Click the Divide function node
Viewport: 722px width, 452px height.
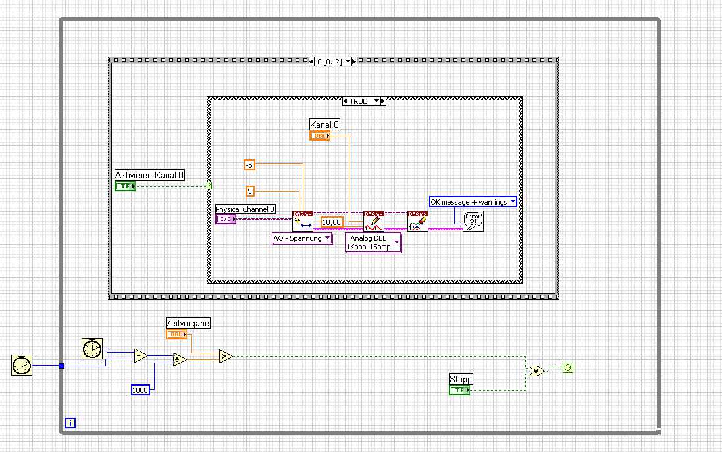pyautogui.click(x=180, y=359)
